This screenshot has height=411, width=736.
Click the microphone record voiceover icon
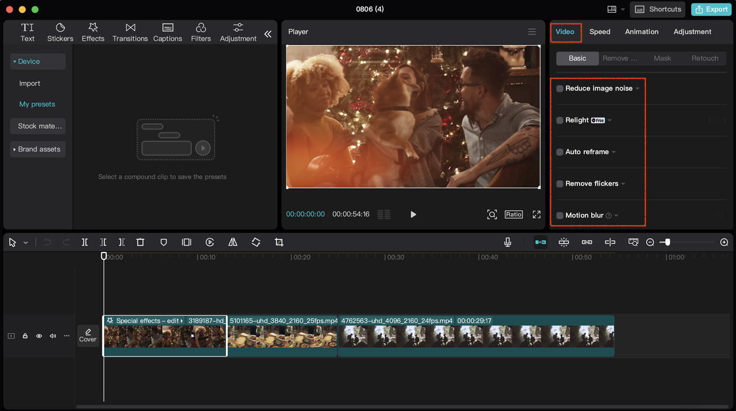(x=508, y=242)
